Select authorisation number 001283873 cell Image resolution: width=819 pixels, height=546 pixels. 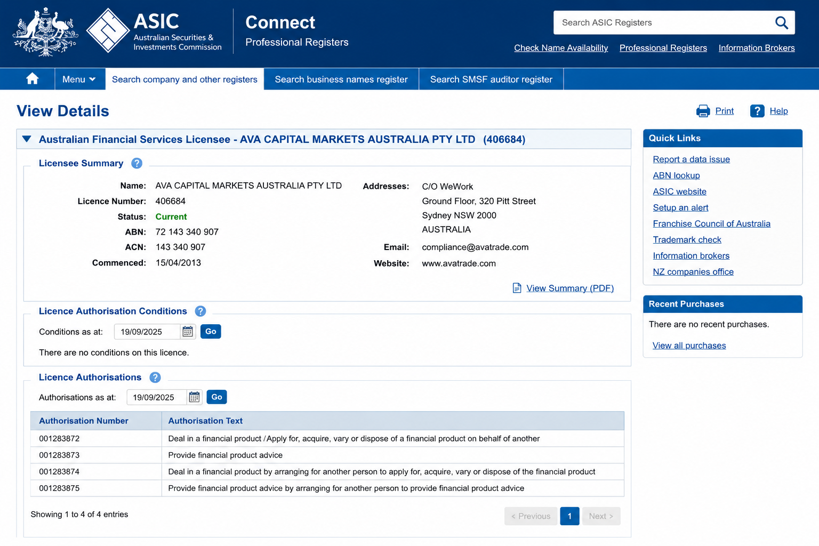[x=96, y=455]
